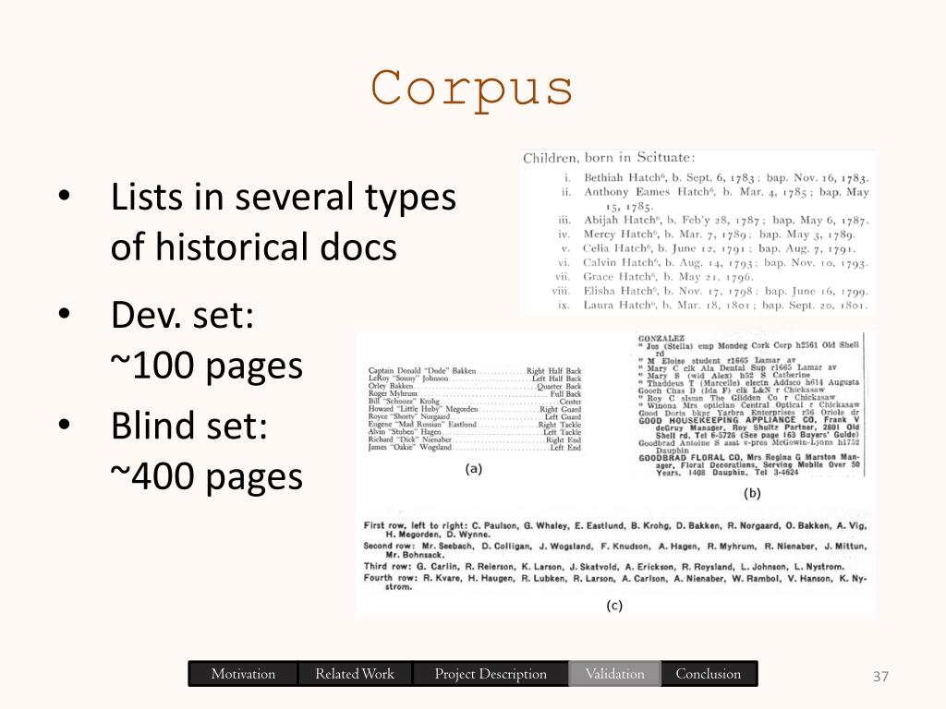The height and width of the screenshot is (709, 946).
Task: Click the '(b)' figure label
Action: [x=752, y=493]
